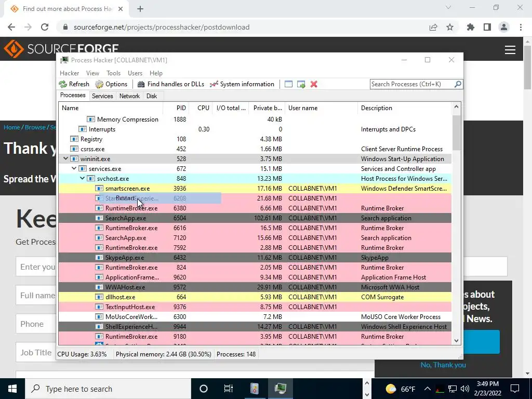Click the smartscreen.exe process icon
The image size is (532, 399).
[99, 188]
